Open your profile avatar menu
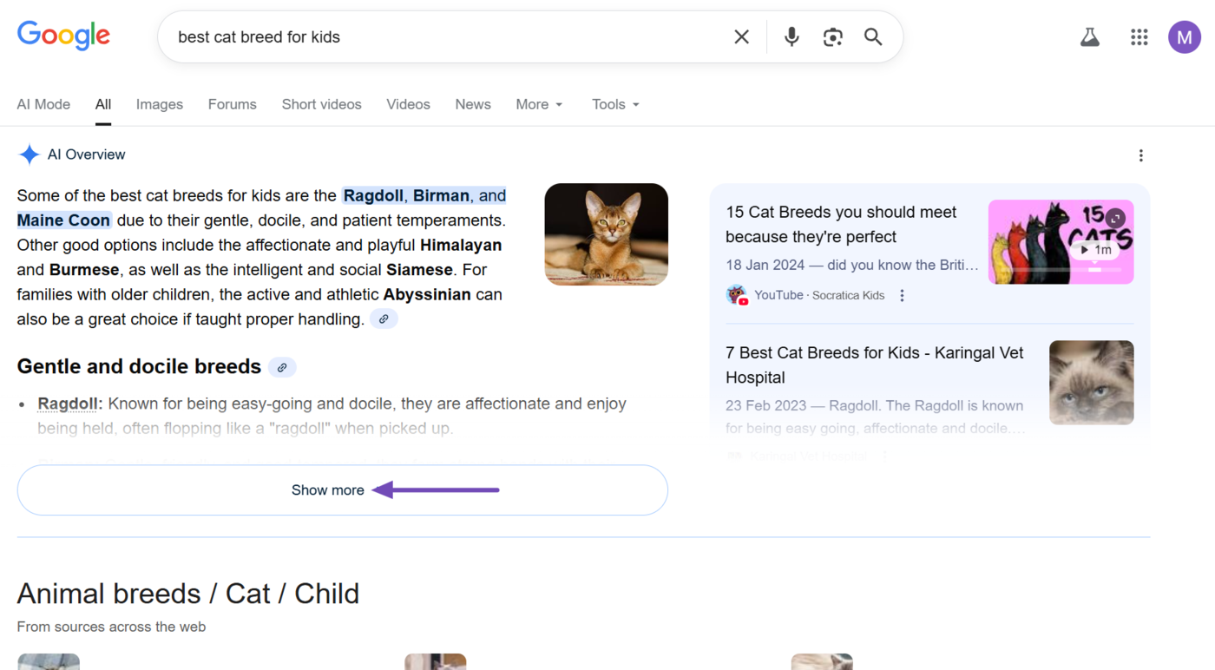Screen dimensions: 1215x670 coord(1184,36)
